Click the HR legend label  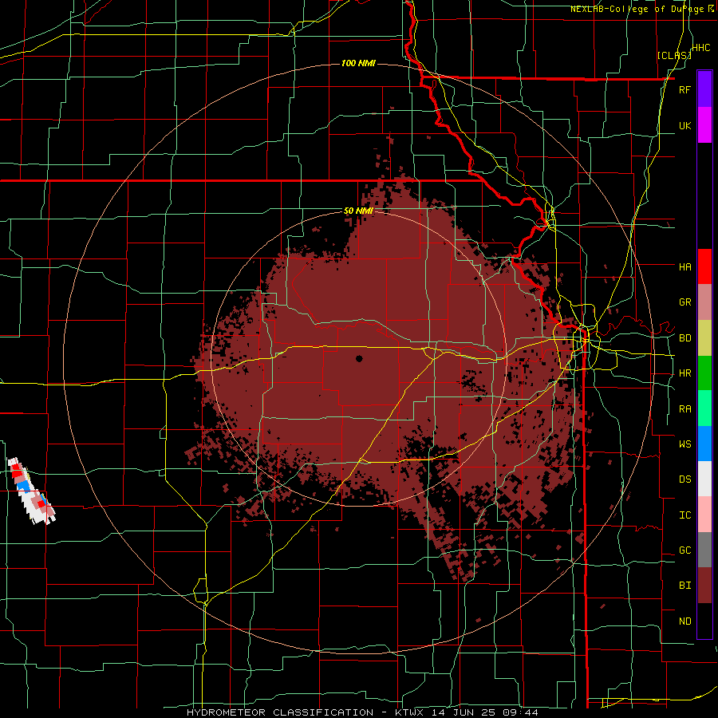point(684,373)
